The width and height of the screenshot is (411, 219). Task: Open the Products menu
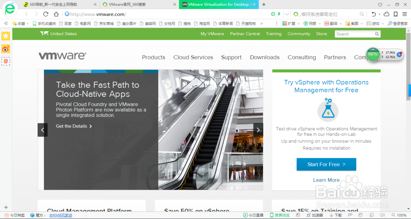click(154, 57)
